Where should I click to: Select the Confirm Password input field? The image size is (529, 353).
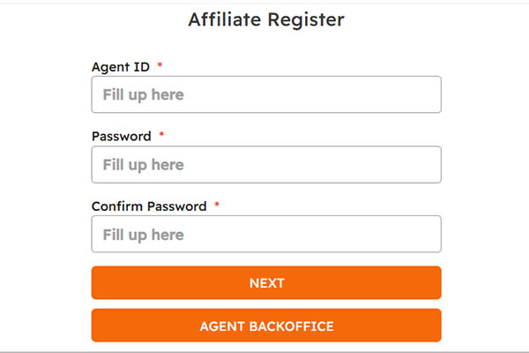coord(265,234)
